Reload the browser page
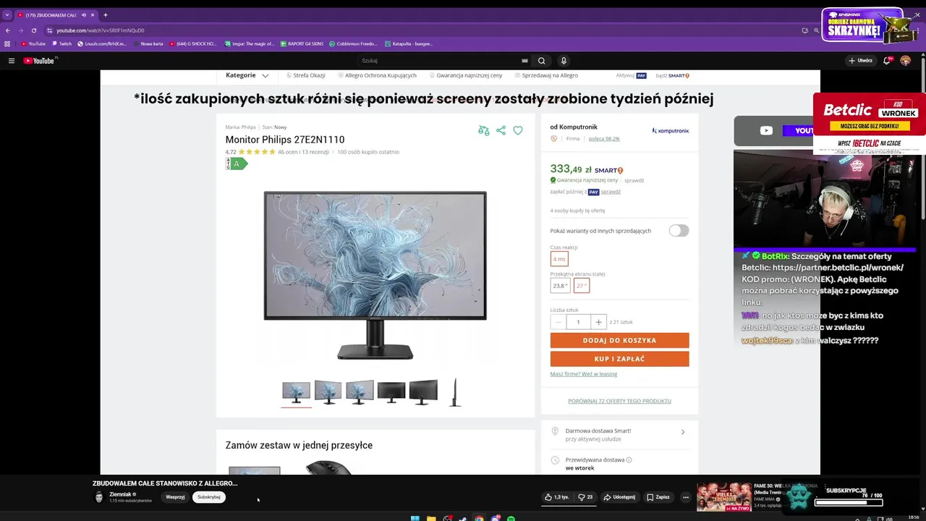 coord(33,30)
